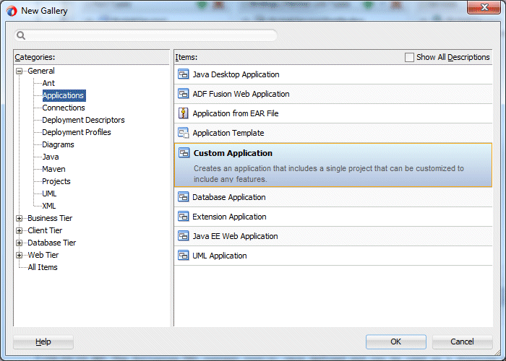
Task: Choose Application from EAR File text
Action: tap(236, 113)
